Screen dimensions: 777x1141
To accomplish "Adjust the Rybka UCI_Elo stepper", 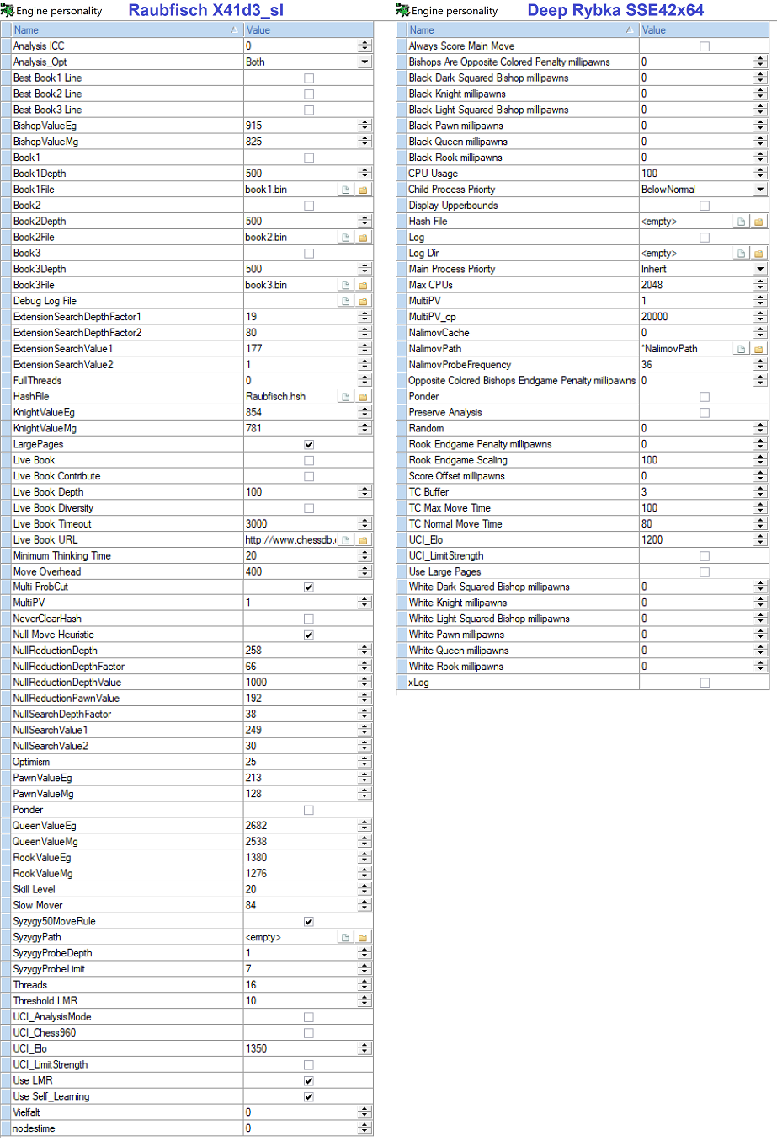I will 761,540.
